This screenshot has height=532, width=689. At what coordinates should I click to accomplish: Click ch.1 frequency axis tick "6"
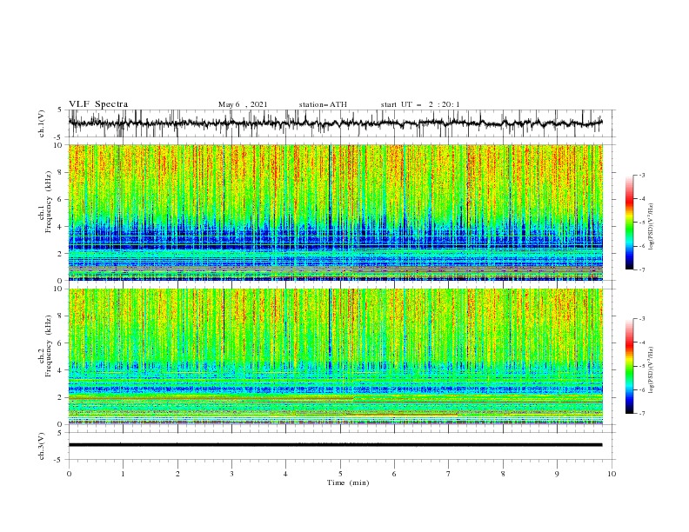click(x=62, y=199)
